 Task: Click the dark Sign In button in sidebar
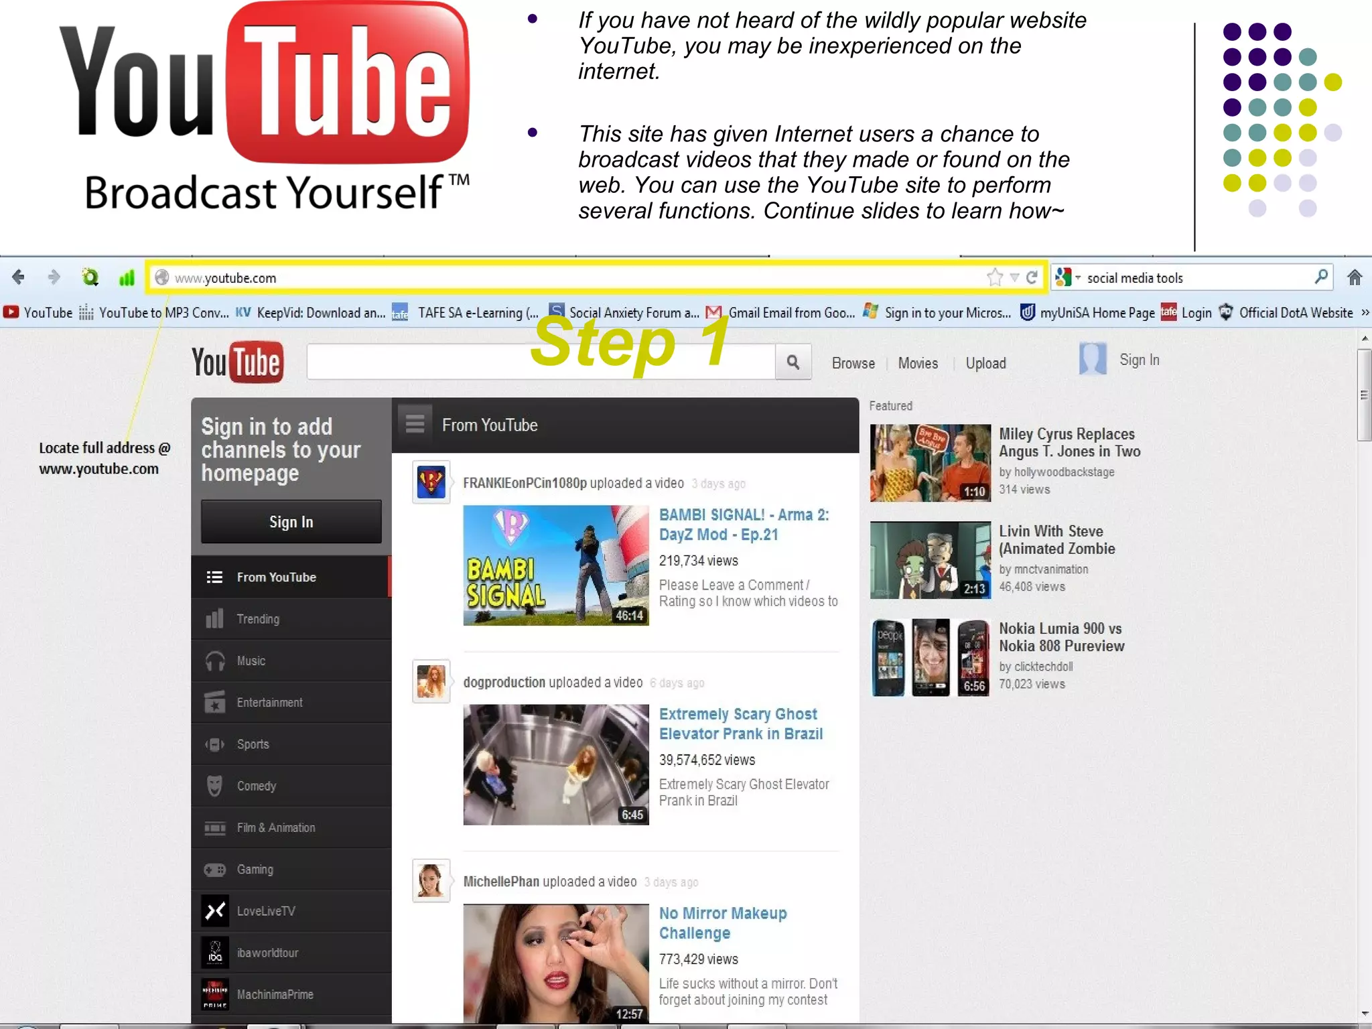click(291, 521)
